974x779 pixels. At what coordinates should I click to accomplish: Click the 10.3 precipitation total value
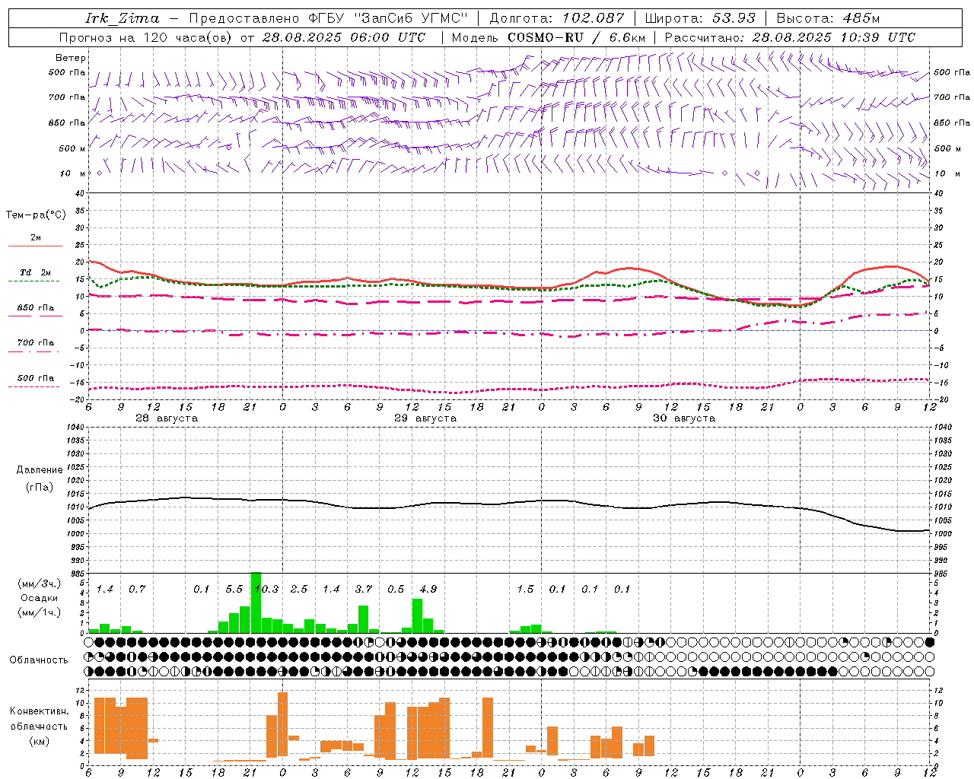coord(266,590)
